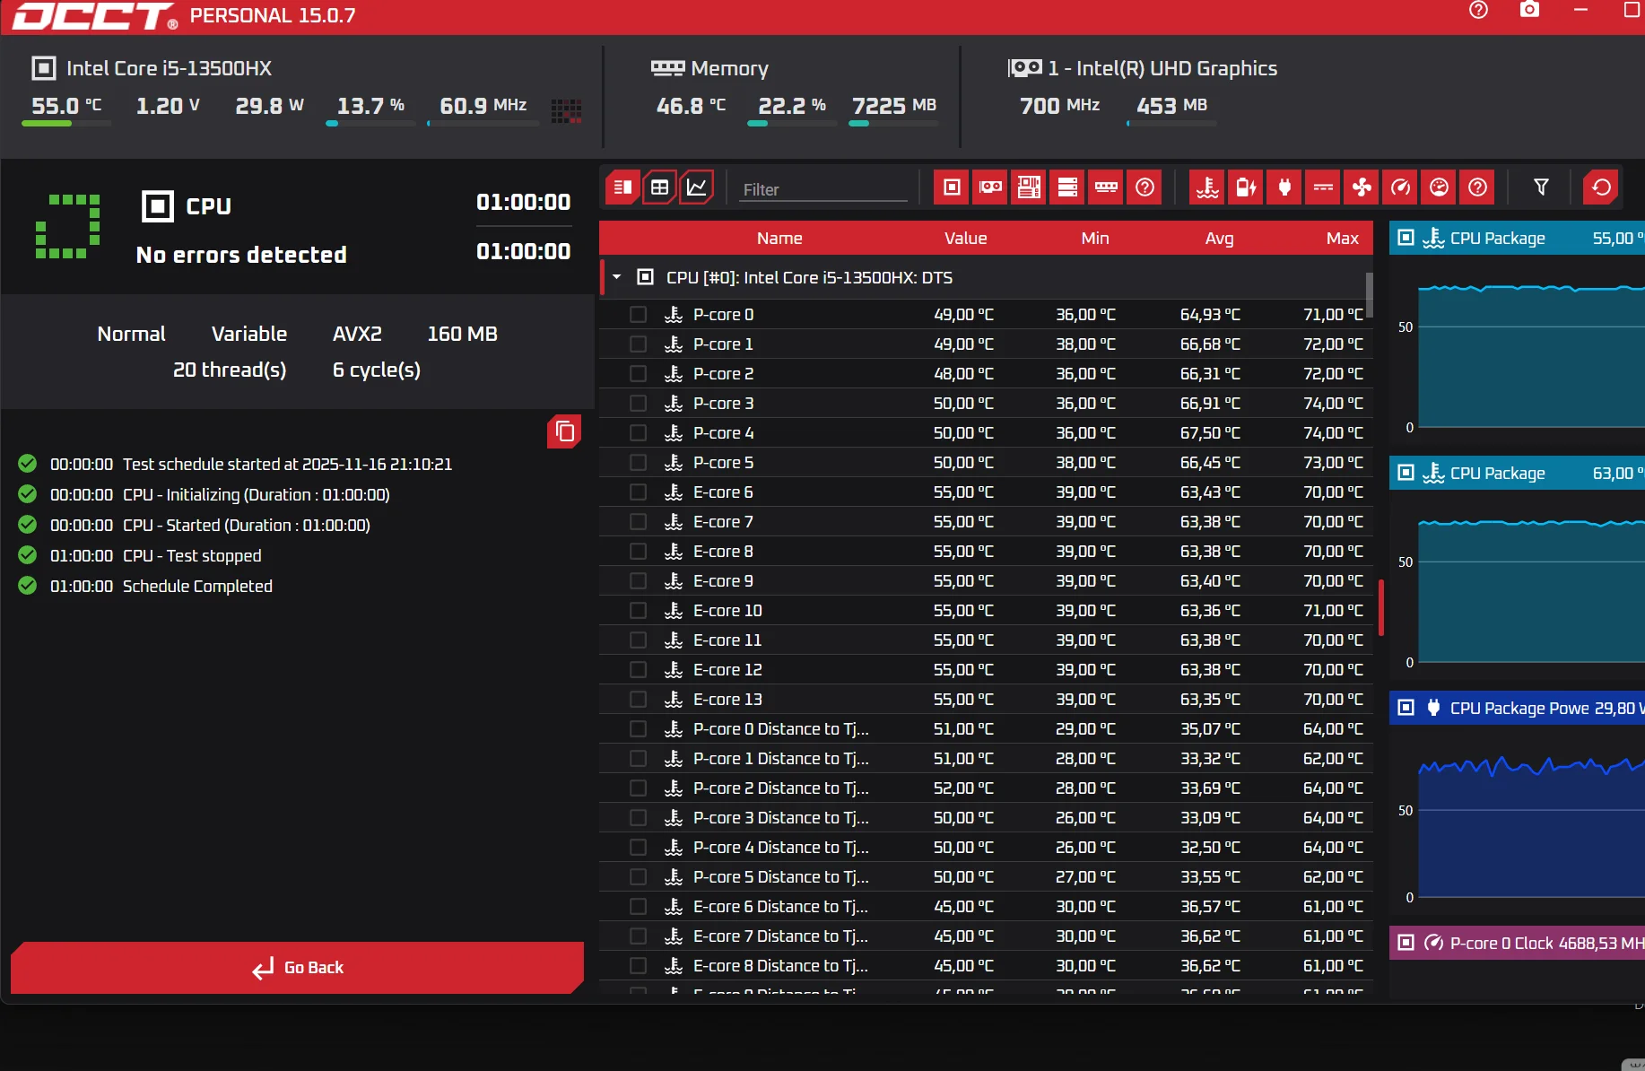1645x1071 pixels.
Task: Check the P-core 1 temperature checkbox
Action: tap(638, 344)
